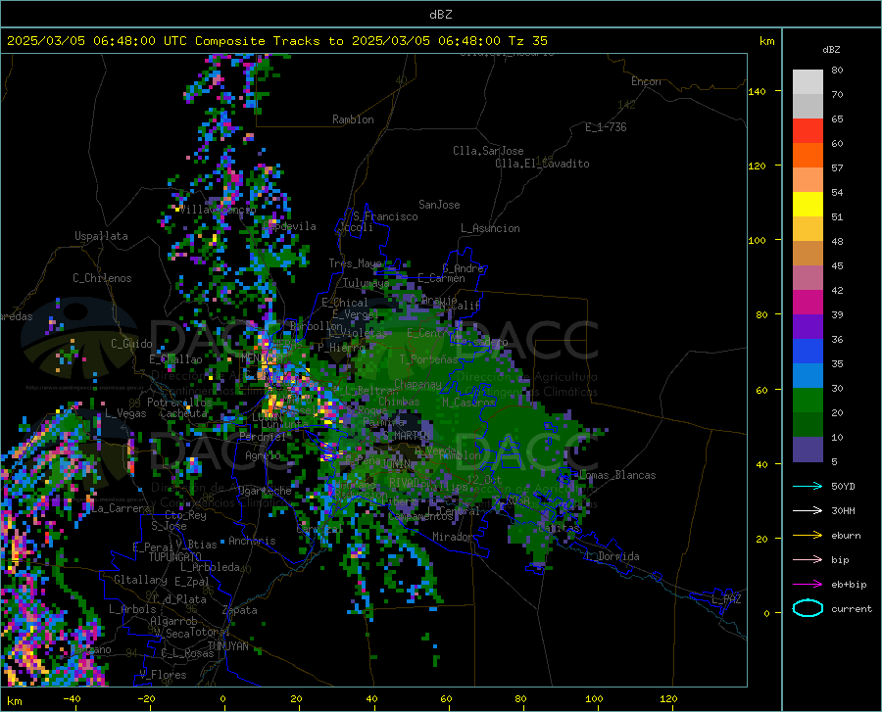
Task: Click the V_Flores map label
Action: coord(163,675)
